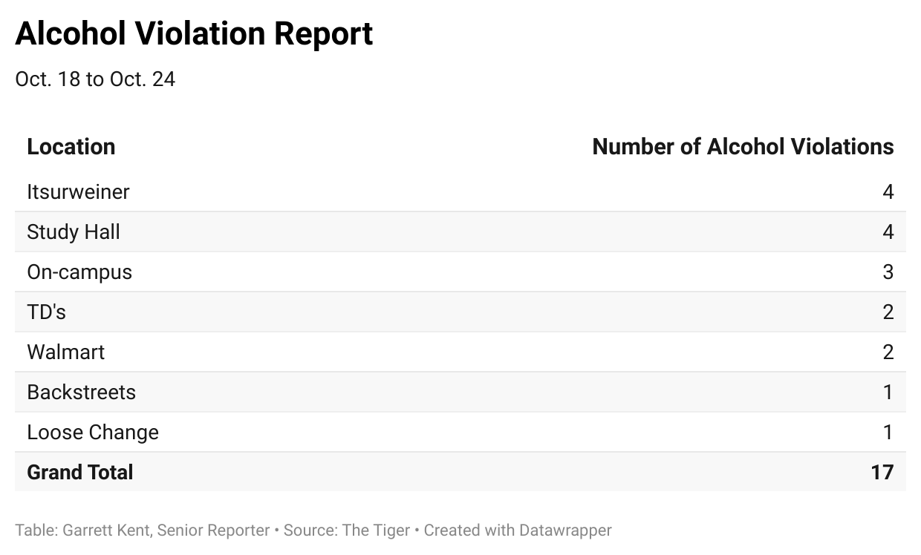This screenshot has height=555, width=921.
Task: Click the Grand Total label
Action: pos(80,473)
